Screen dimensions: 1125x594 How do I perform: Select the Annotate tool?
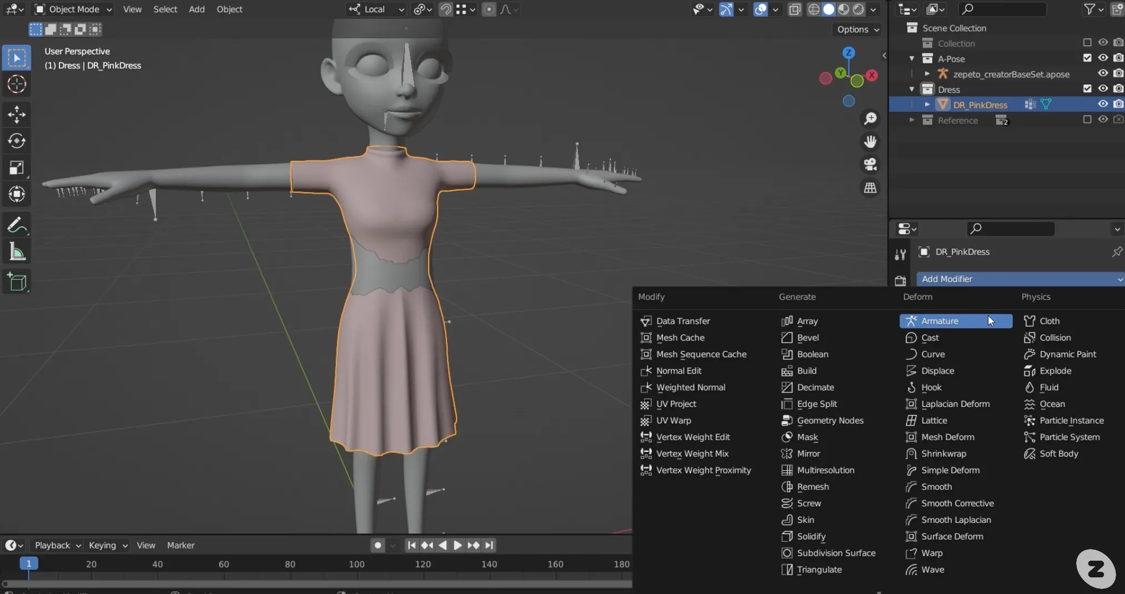click(17, 225)
